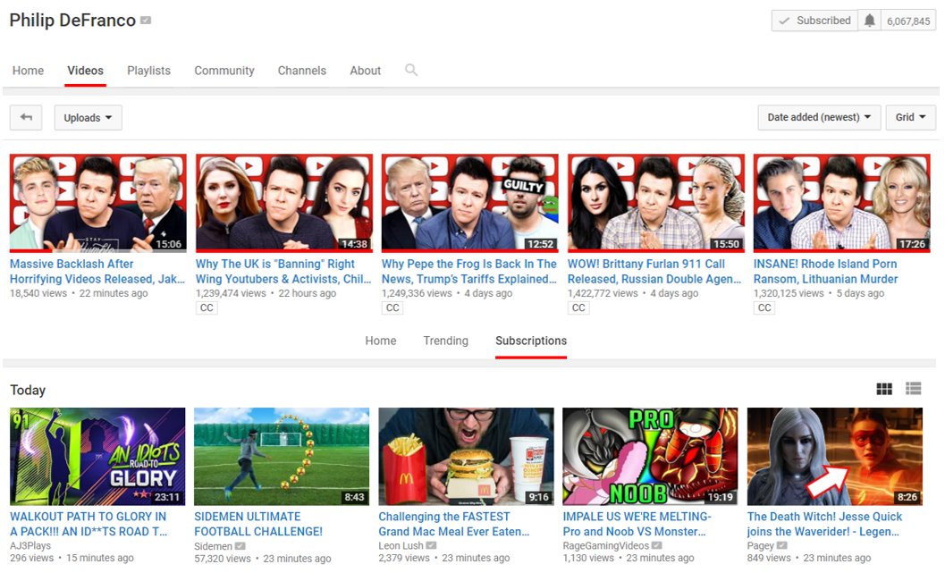Select Home tab beside Trending
Viewport: 945px width, 581px height.
[x=381, y=341]
